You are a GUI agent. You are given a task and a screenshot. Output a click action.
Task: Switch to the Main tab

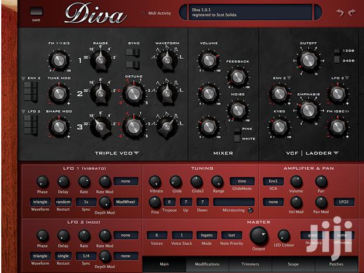(164, 264)
